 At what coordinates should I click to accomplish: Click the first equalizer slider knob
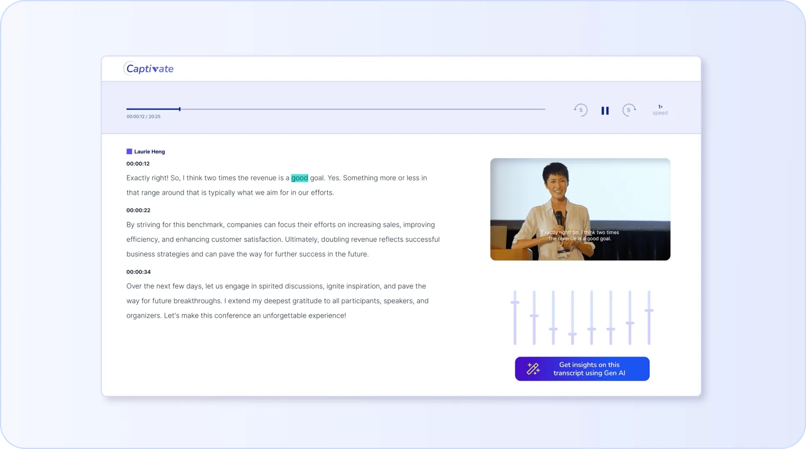click(x=515, y=303)
